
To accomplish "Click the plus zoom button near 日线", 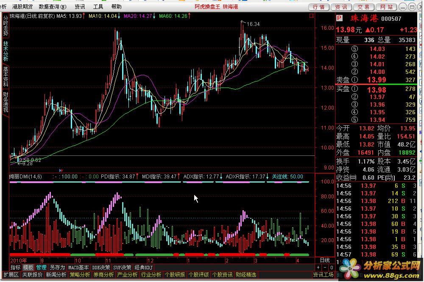I will (x=318, y=268).
